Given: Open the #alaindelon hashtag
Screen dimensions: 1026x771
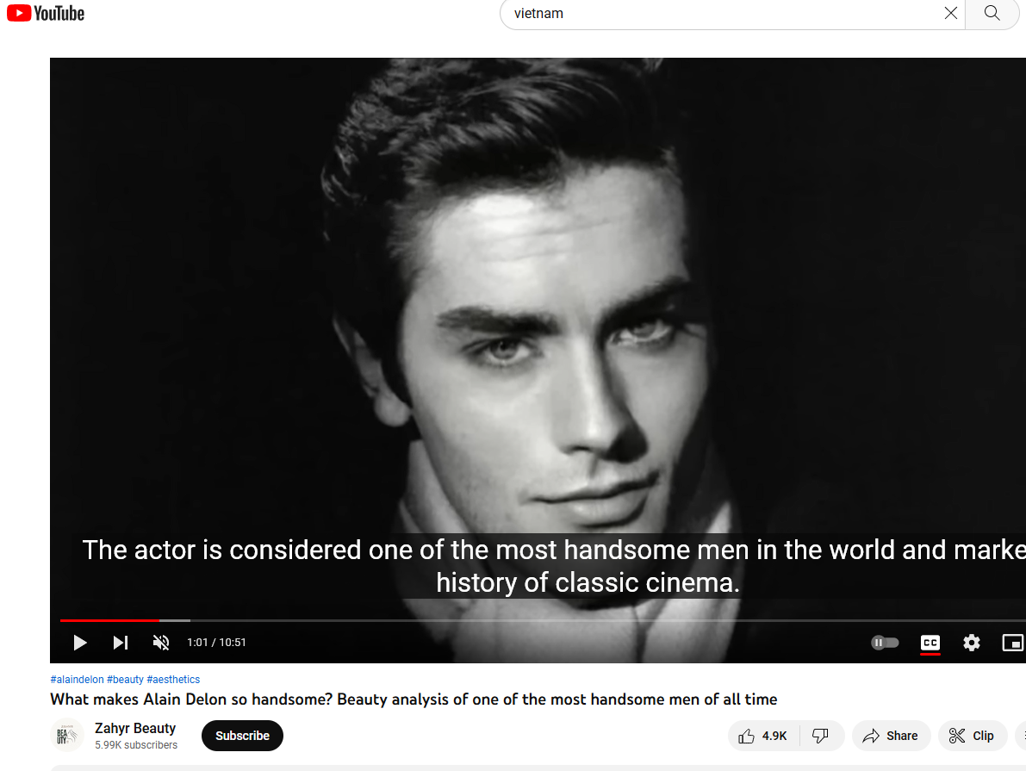Looking at the screenshot, I should point(77,680).
